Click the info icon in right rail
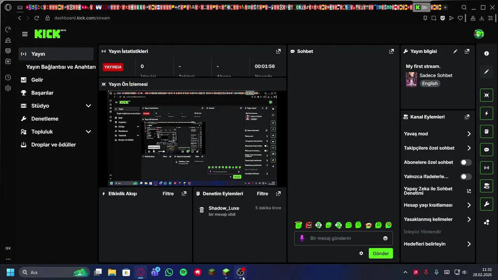 (x=486, y=54)
